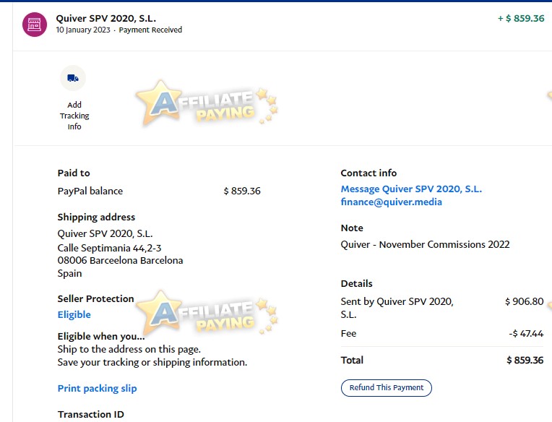The height and width of the screenshot is (422, 552).
Task: Click the Quiver - November Commissions 2022 note
Action: point(426,244)
